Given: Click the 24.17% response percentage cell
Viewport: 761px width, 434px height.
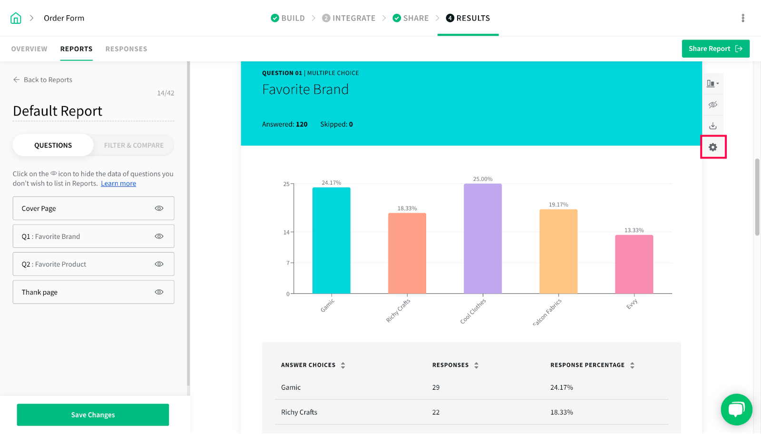Looking at the screenshot, I should click(x=562, y=388).
